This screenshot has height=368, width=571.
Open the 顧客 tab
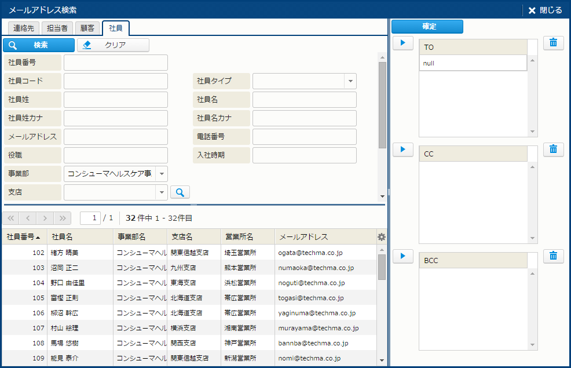tap(87, 28)
